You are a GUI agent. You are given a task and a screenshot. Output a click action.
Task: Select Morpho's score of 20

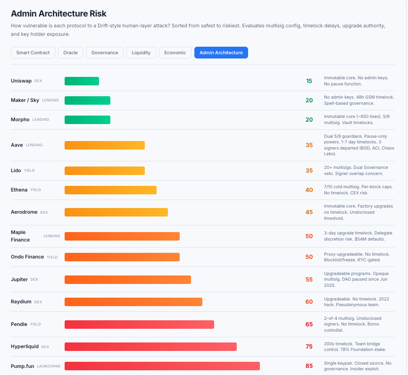pos(309,119)
